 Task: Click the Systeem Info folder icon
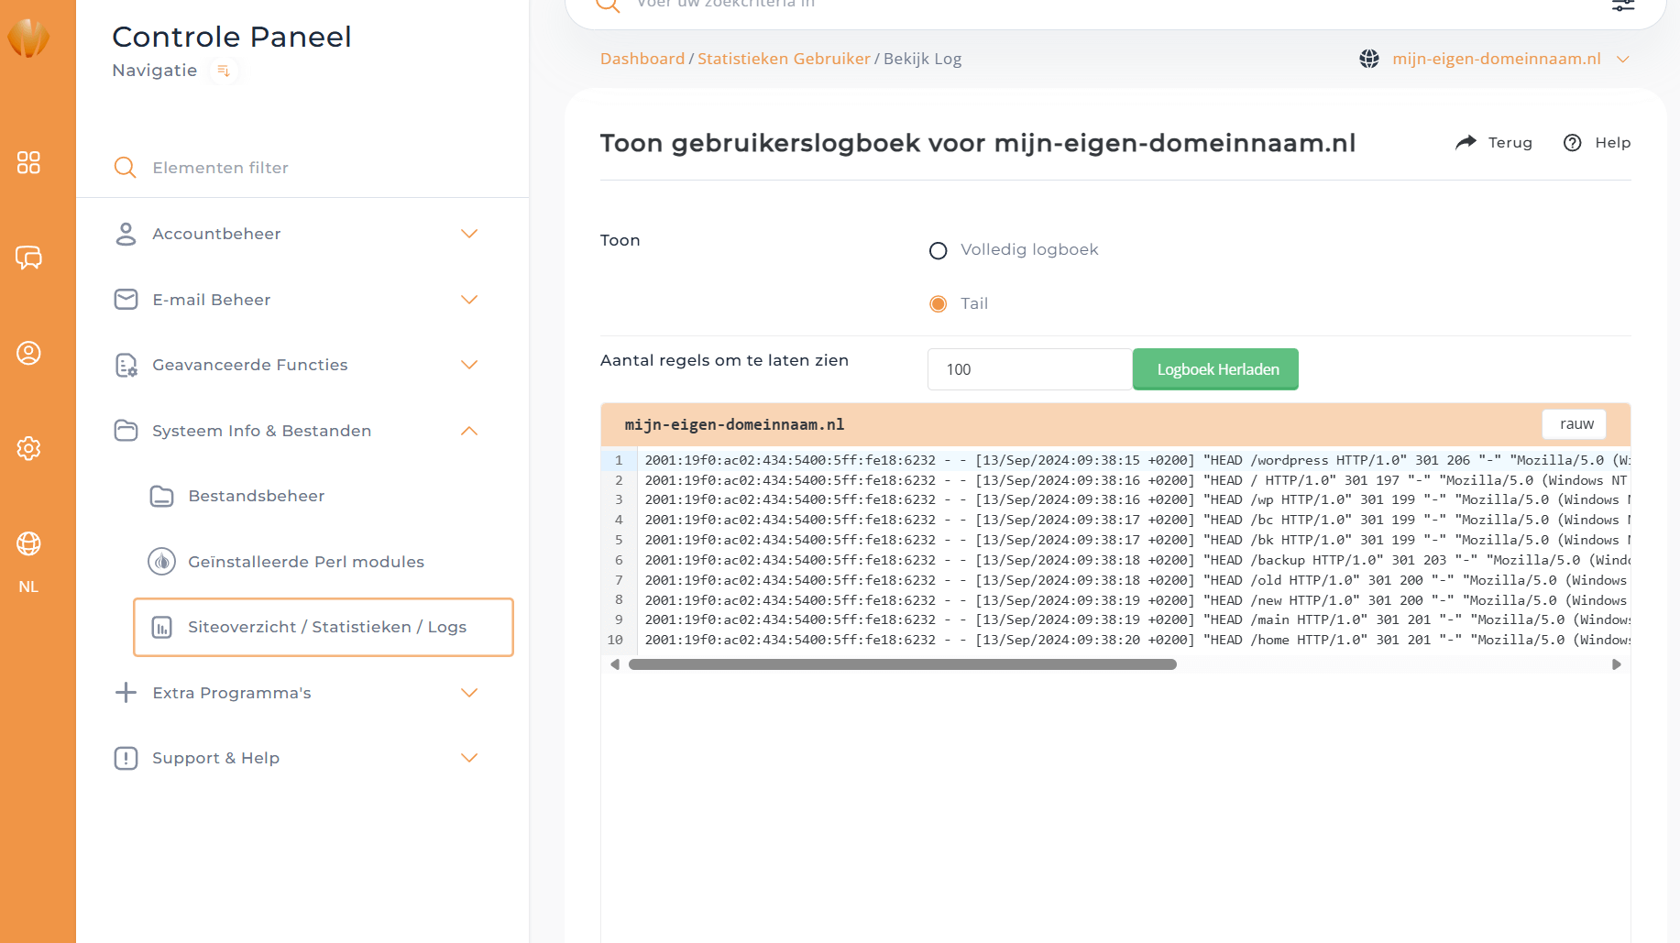coord(126,431)
